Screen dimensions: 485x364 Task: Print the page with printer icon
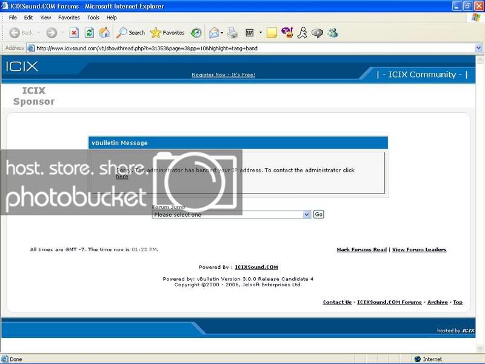click(233, 33)
